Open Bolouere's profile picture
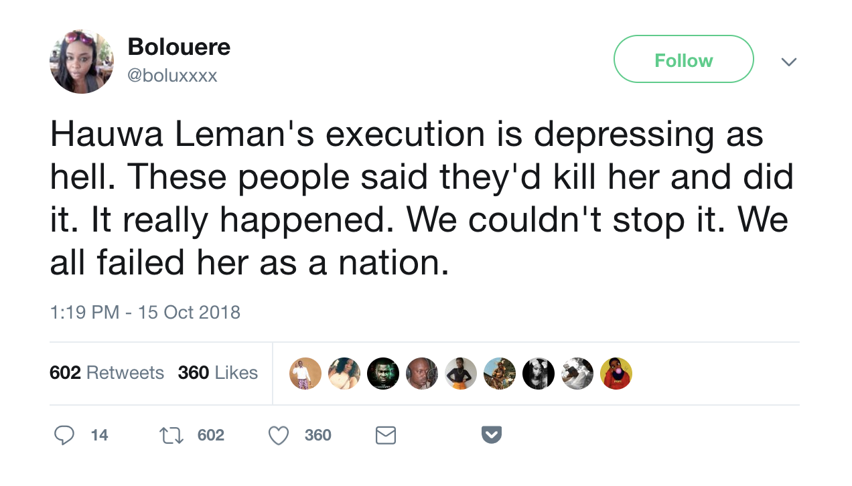Viewport: 852px width, 486px height. [x=81, y=62]
